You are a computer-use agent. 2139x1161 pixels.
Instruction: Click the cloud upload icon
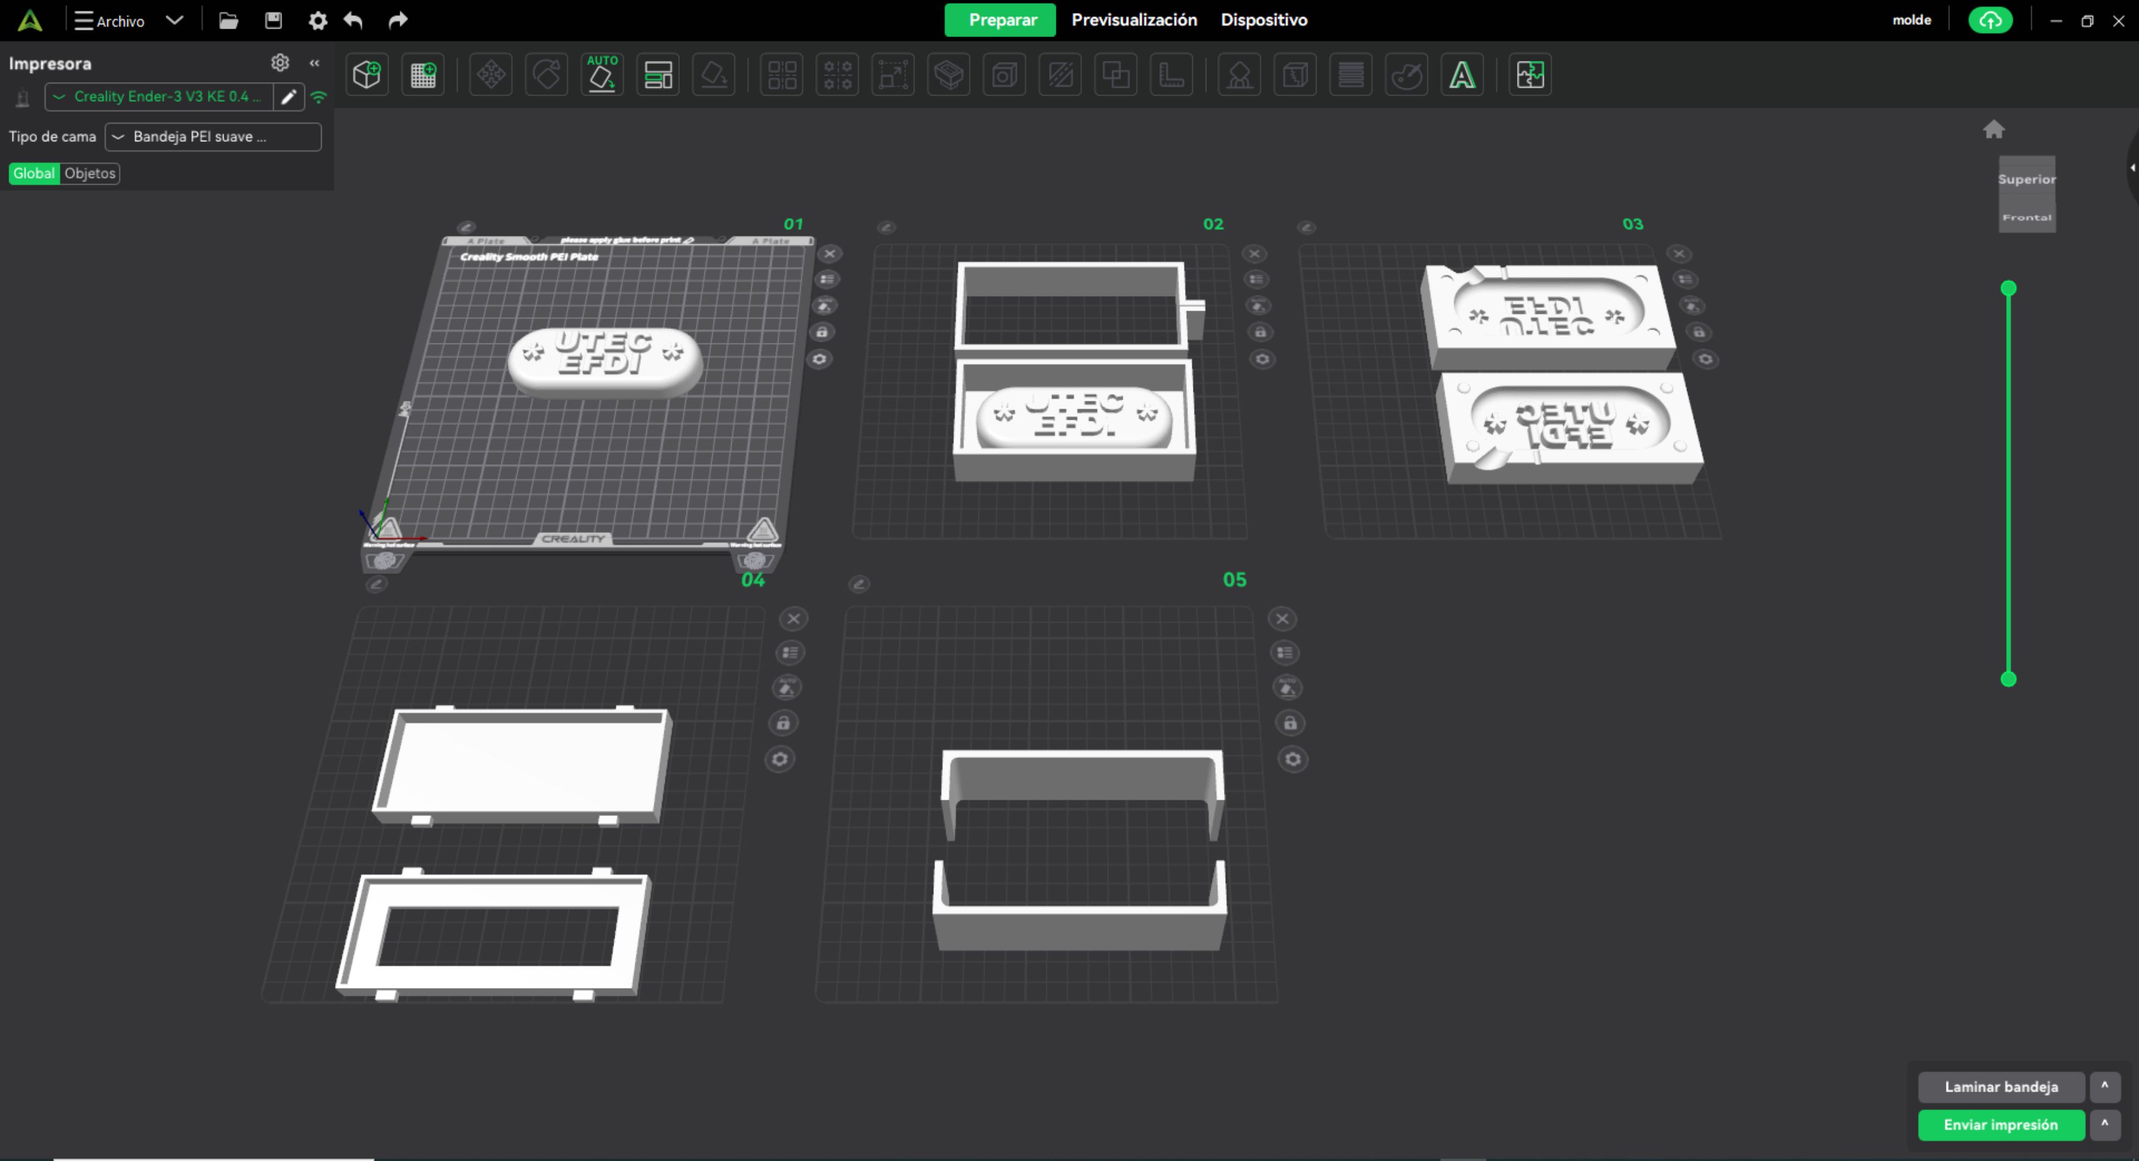(1990, 21)
